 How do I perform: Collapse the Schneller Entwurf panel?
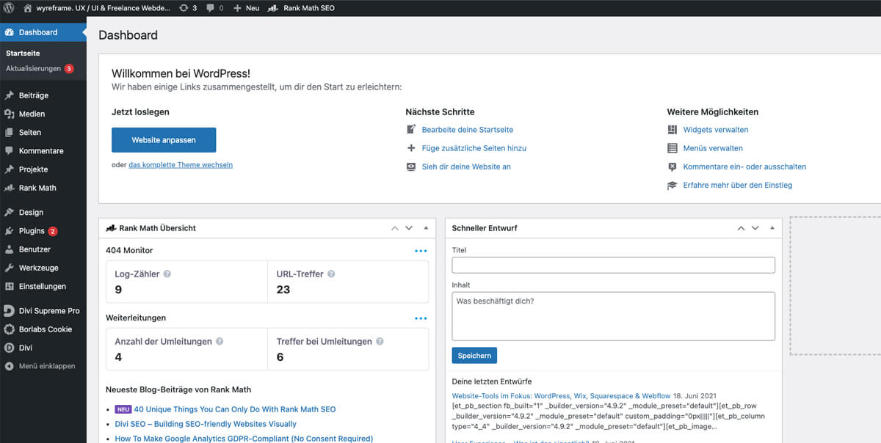coord(772,228)
